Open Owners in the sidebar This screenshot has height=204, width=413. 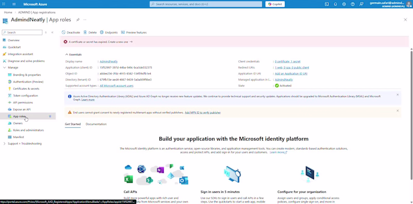(18, 123)
